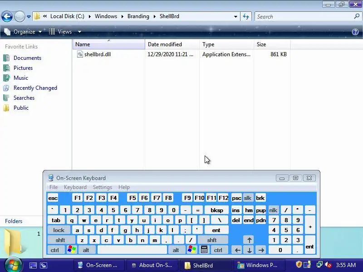Click Switch between windows quick launch icon
Viewport: 363px width, 272px height.
pyautogui.click(x=44, y=265)
